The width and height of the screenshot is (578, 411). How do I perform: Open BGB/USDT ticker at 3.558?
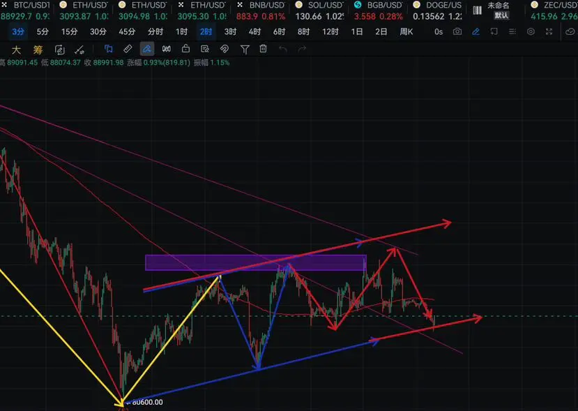tap(378, 10)
